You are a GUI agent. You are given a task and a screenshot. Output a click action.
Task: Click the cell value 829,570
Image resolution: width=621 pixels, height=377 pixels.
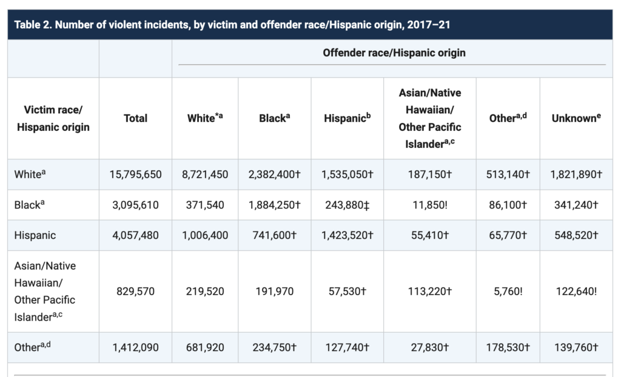[135, 292]
